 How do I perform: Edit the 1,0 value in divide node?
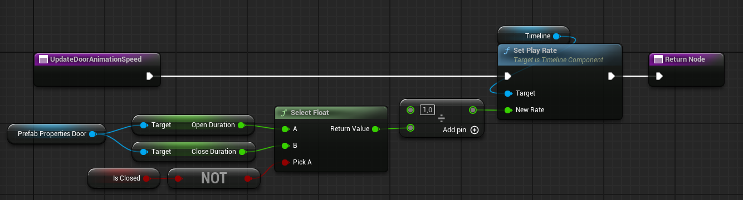pyautogui.click(x=428, y=110)
